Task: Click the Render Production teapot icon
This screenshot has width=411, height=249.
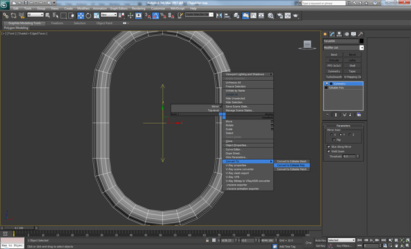Action: [x=296, y=15]
